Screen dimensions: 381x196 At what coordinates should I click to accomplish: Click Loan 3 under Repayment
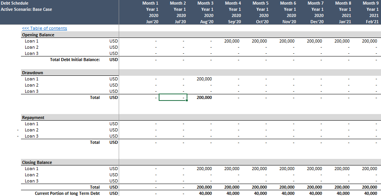coord(31,136)
